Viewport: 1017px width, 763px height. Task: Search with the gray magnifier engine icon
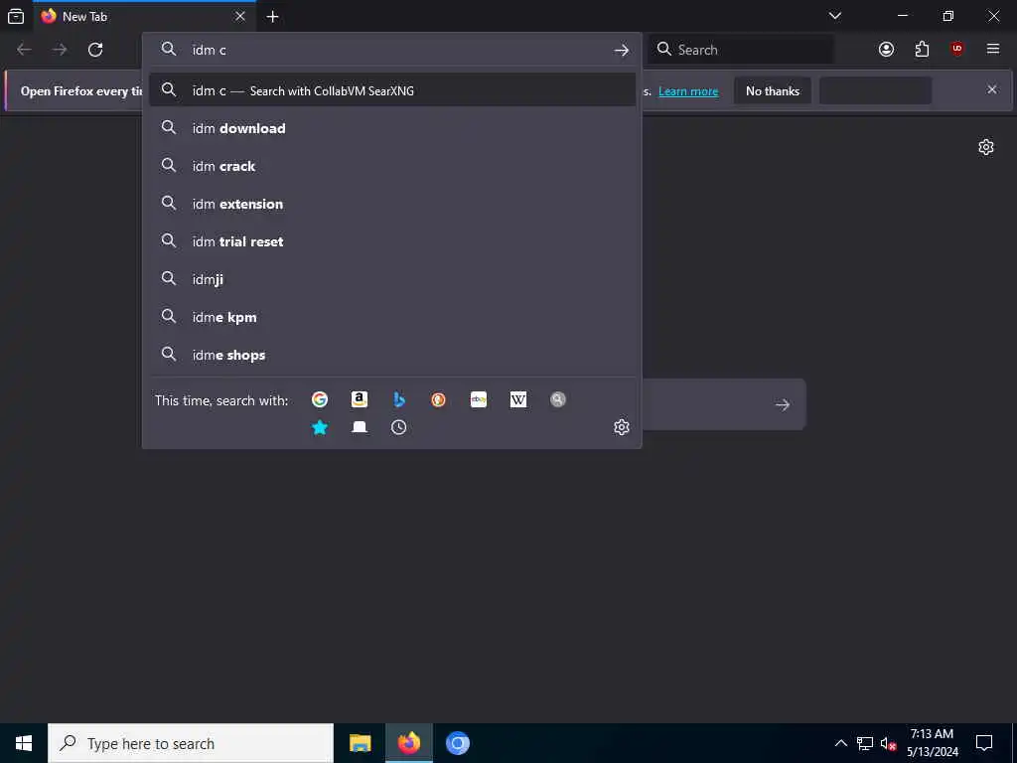(x=558, y=399)
